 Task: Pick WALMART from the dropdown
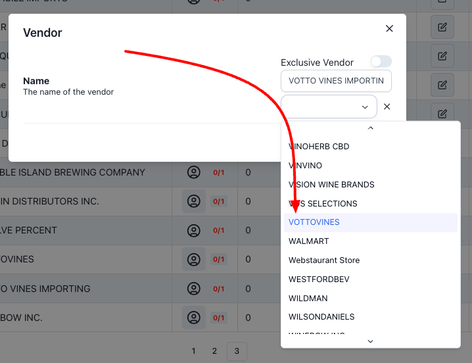371,241
